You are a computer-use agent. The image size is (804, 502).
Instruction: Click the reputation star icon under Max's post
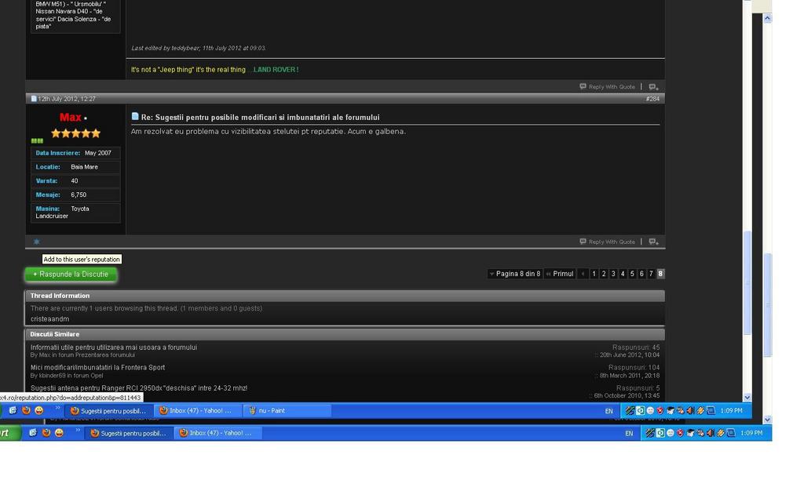(36, 242)
